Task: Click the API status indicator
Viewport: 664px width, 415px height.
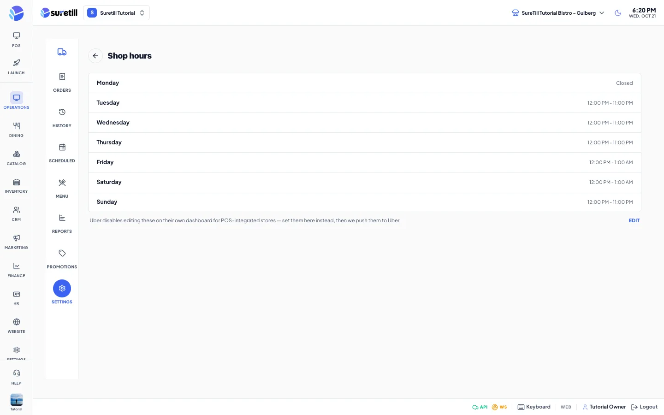Action: tap(480, 407)
